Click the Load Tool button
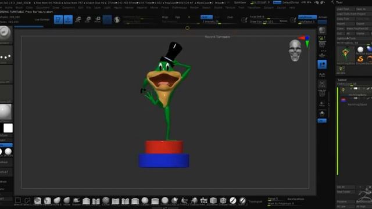Image resolution: width=372 pixels, height=209 pixels. (345, 9)
